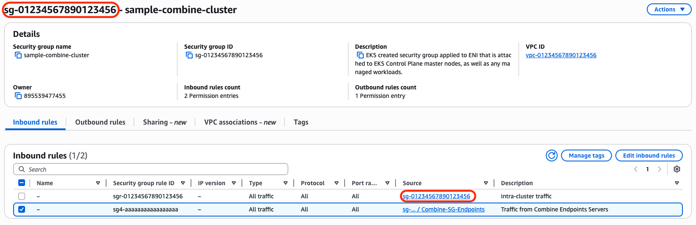Open the vpc-01234567890123456 link
The width and height of the screenshot is (696, 225).
coord(561,56)
